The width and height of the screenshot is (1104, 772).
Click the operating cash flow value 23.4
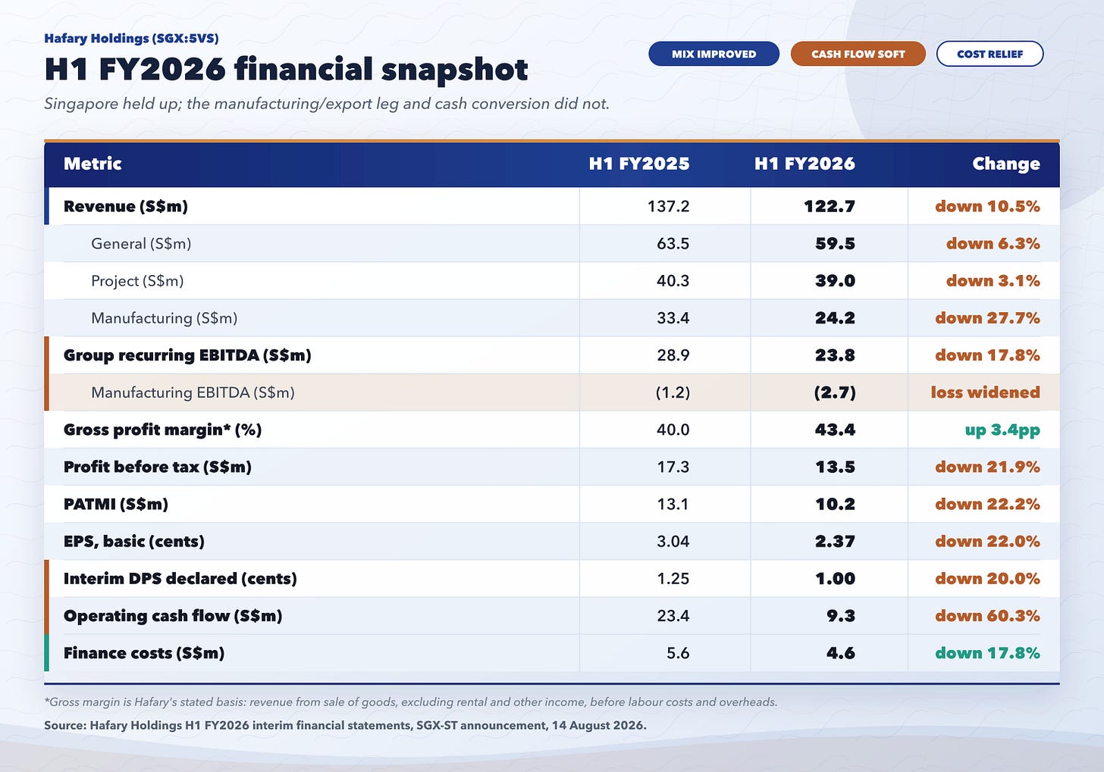point(673,615)
